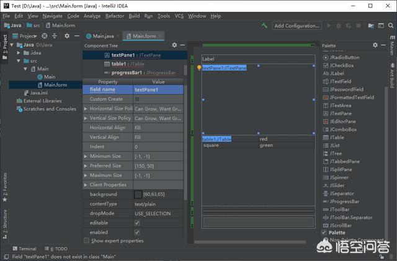
Task: Pick JLabel from the Palette
Action: pyautogui.click(x=334, y=73)
